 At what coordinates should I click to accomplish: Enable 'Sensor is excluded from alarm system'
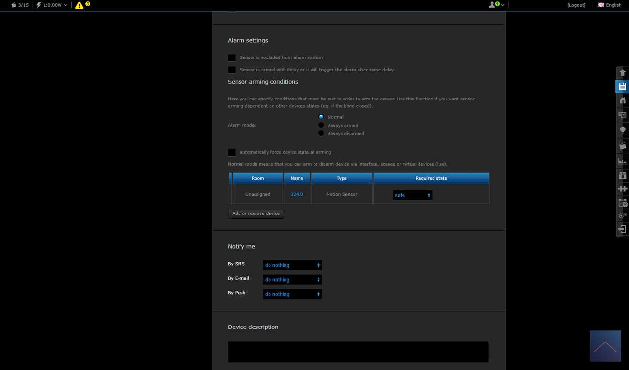point(232,57)
